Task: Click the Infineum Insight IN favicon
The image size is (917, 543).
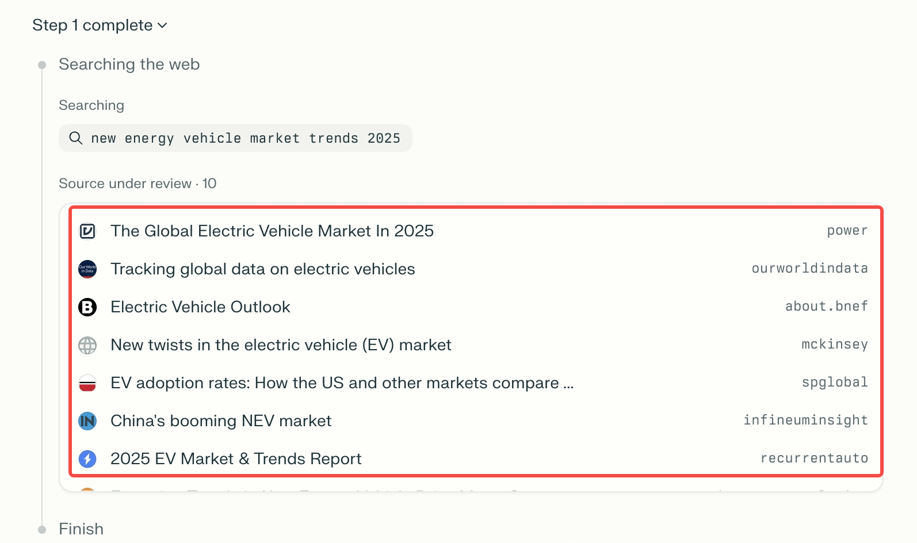Action: point(87,421)
